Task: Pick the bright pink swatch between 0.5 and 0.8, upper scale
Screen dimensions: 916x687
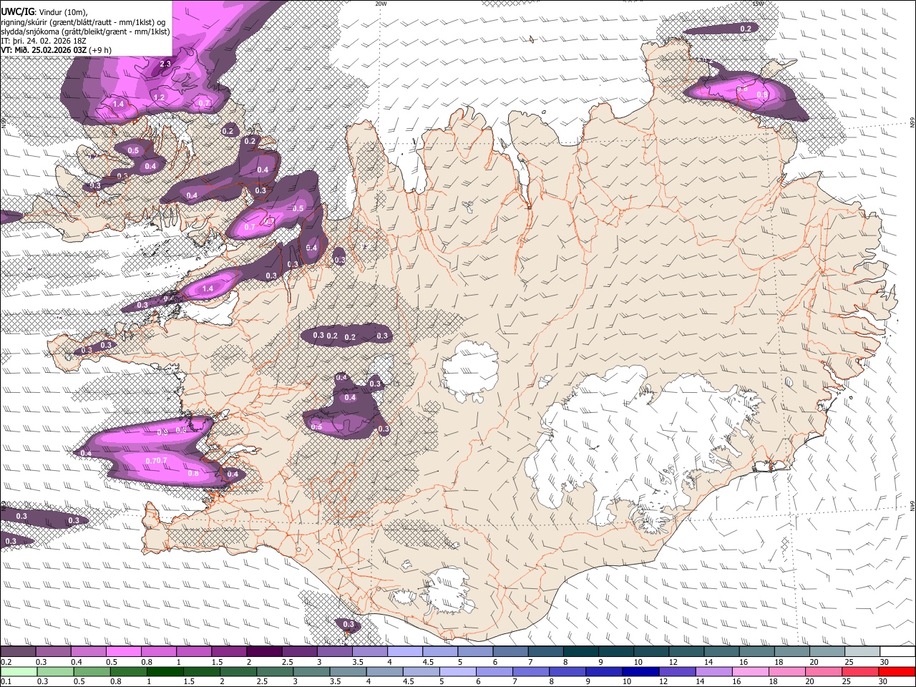Action: tap(123, 652)
